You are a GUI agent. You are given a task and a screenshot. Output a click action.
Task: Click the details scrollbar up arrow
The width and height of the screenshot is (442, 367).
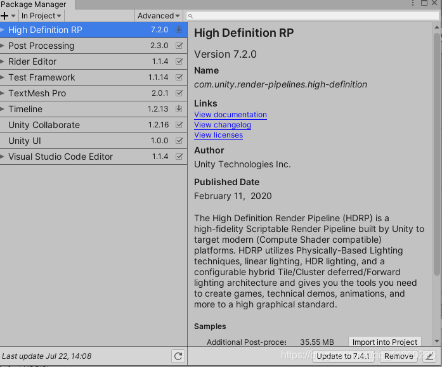[x=437, y=27]
